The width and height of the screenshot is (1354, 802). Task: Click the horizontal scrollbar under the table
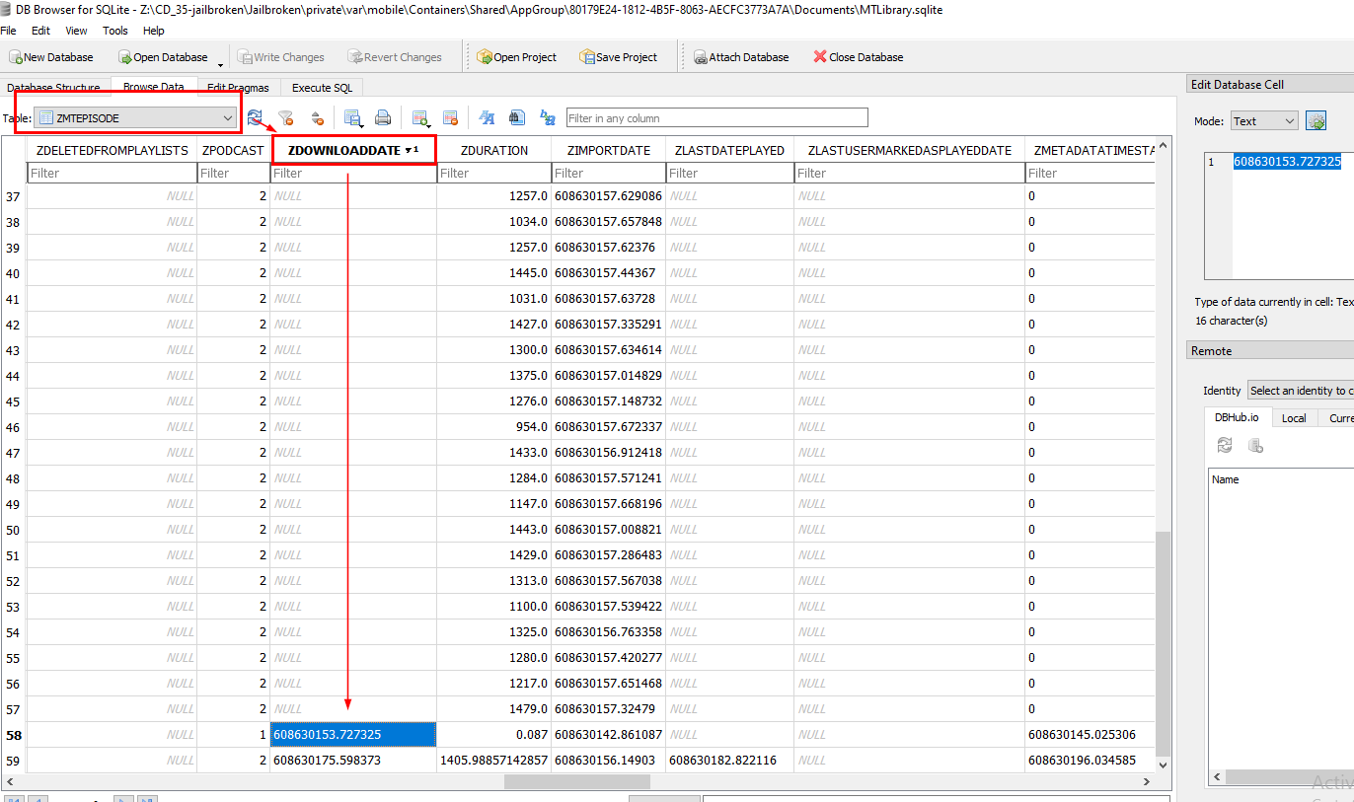(577, 781)
